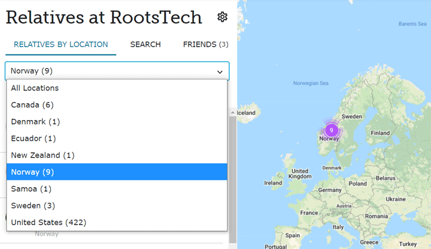Image resolution: width=431 pixels, height=249 pixels.
Task: Open the settings gear icon
Action: 222,17
